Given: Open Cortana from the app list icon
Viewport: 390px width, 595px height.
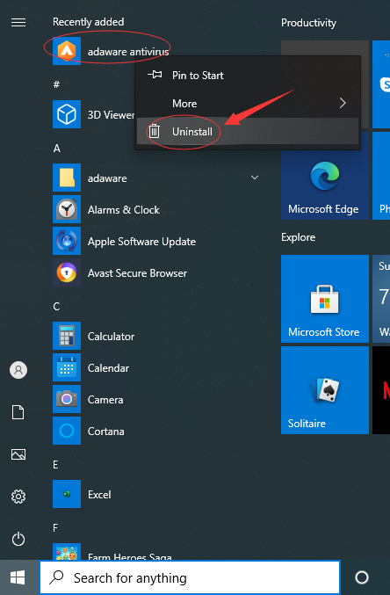Looking at the screenshot, I should point(67,431).
